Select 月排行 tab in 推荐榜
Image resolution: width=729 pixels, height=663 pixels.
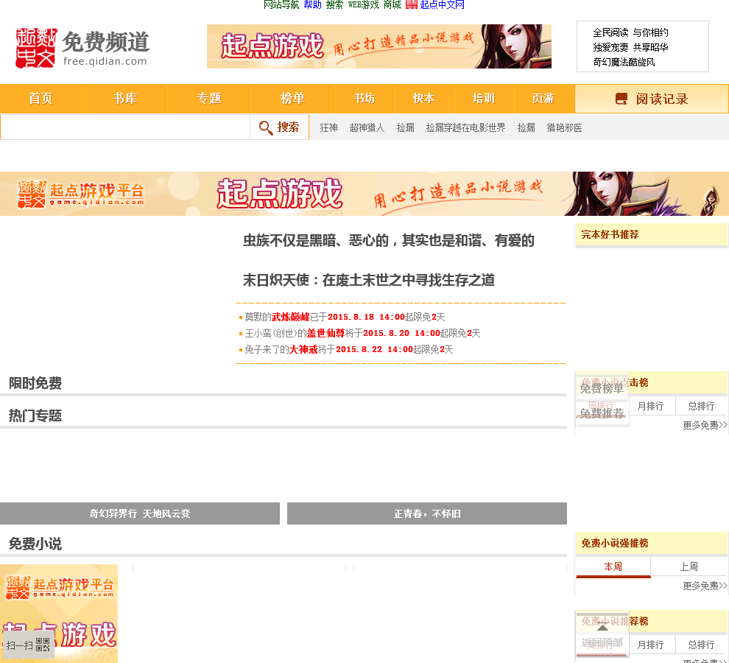650,645
